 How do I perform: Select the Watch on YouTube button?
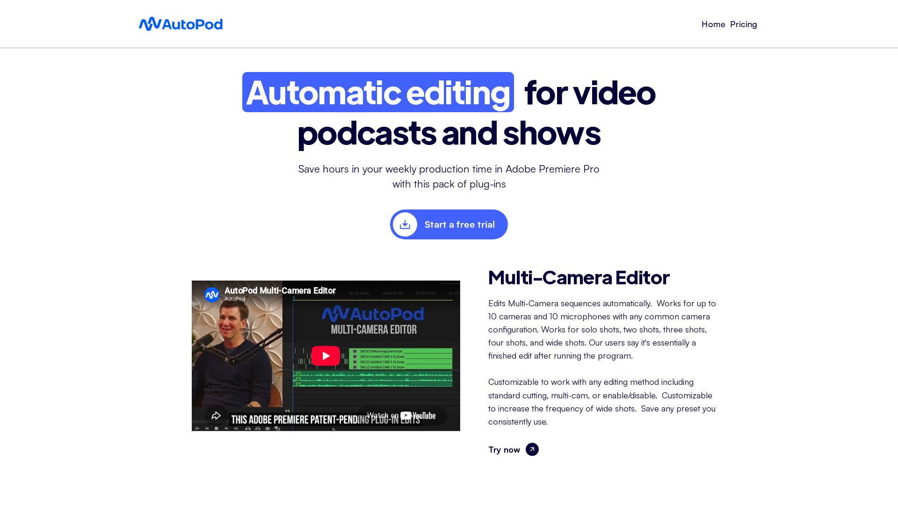pyautogui.click(x=402, y=415)
